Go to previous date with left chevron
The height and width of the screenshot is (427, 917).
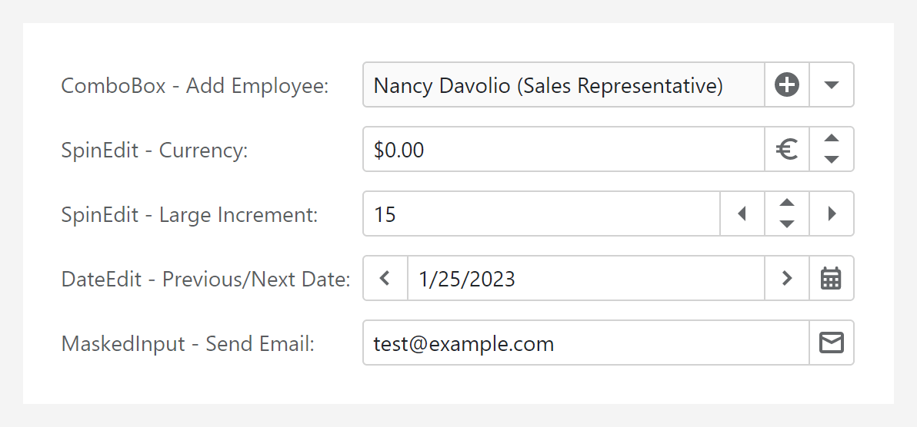point(385,279)
